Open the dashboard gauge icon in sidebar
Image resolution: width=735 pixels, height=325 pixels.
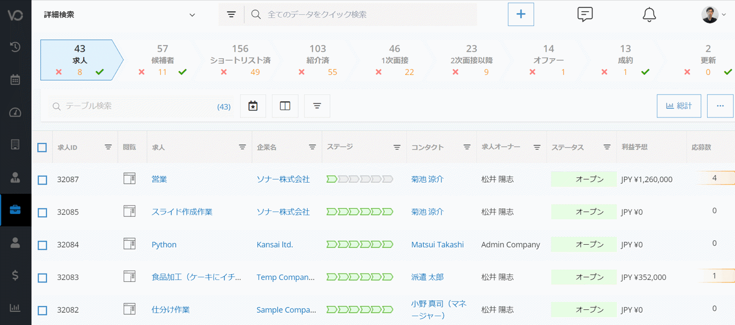point(15,113)
